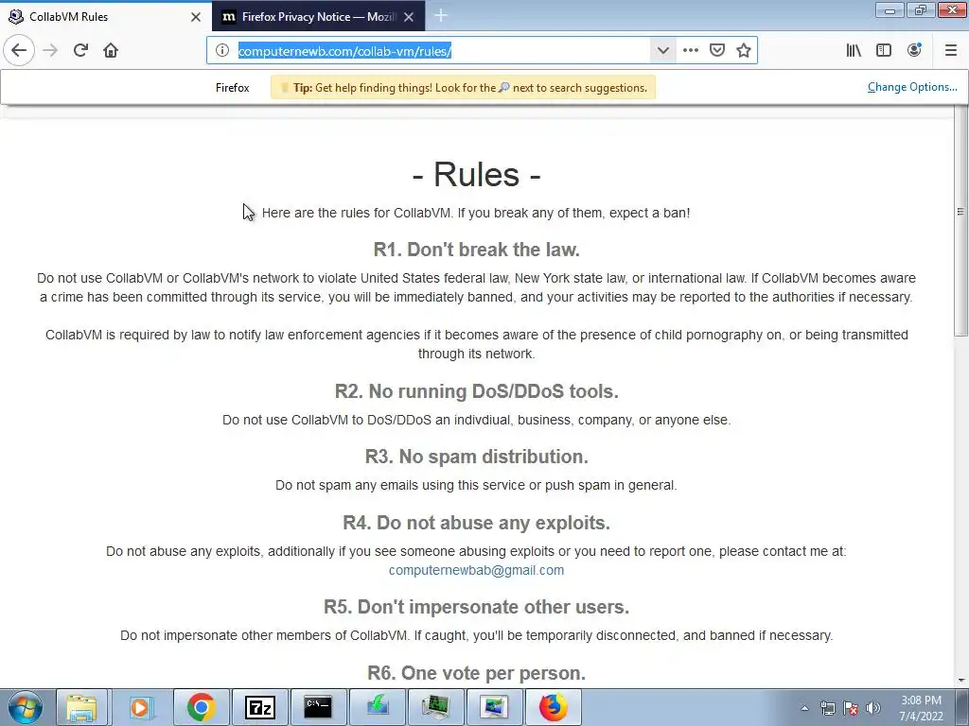The width and height of the screenshot is (969, 726).
Task: Expand the address bar history dropdown
Action: 662,51
